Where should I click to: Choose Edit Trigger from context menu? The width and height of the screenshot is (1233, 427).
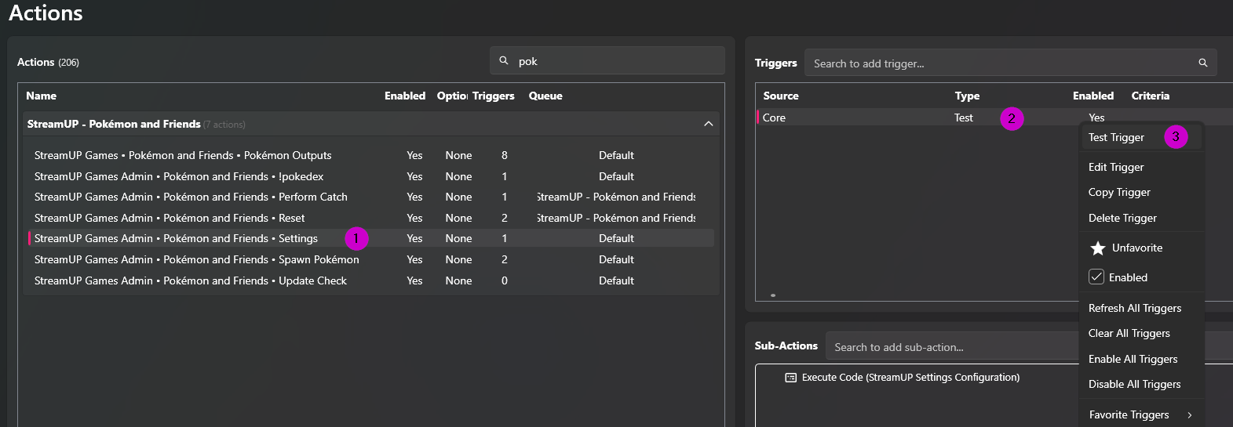click(x=1116, y=167)
